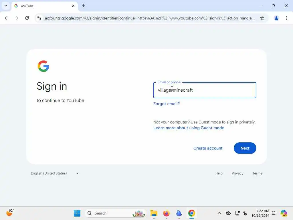The image size is (293, 220).
Task: Show hidden system tray icons
Action: pyautogui.click(x=219, y=213)
